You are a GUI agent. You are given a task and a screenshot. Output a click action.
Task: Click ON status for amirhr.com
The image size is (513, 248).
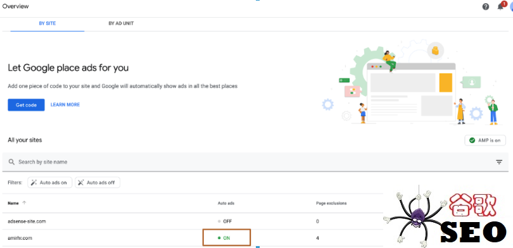coord(224,239)
